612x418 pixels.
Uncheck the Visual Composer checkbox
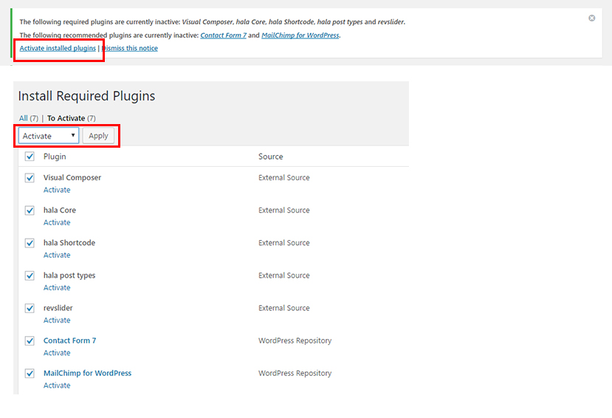click(30, 177)
